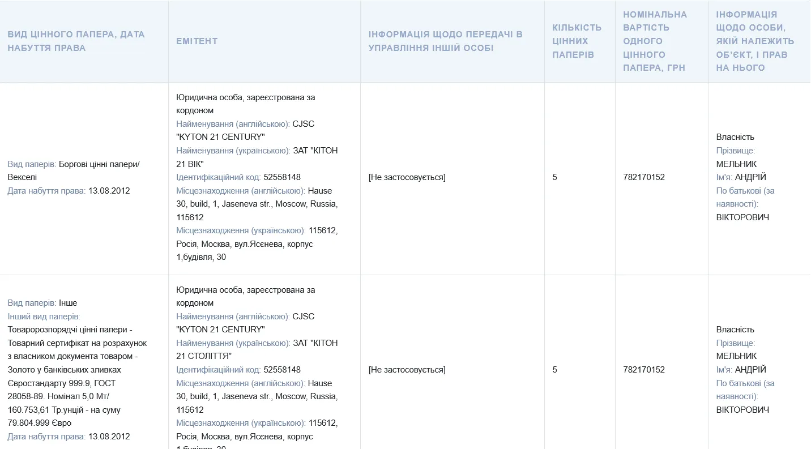Click the second row's nominal value 782170152
The height and width of the screenshot is (449, 811).
click(x=643, y=370)
